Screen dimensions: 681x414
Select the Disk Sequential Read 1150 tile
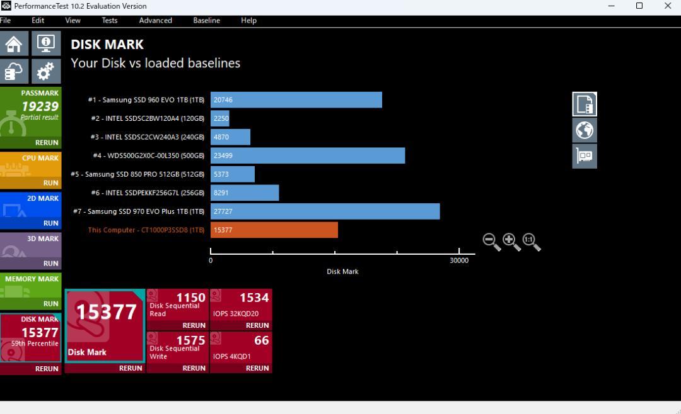[x=178, y=305]
